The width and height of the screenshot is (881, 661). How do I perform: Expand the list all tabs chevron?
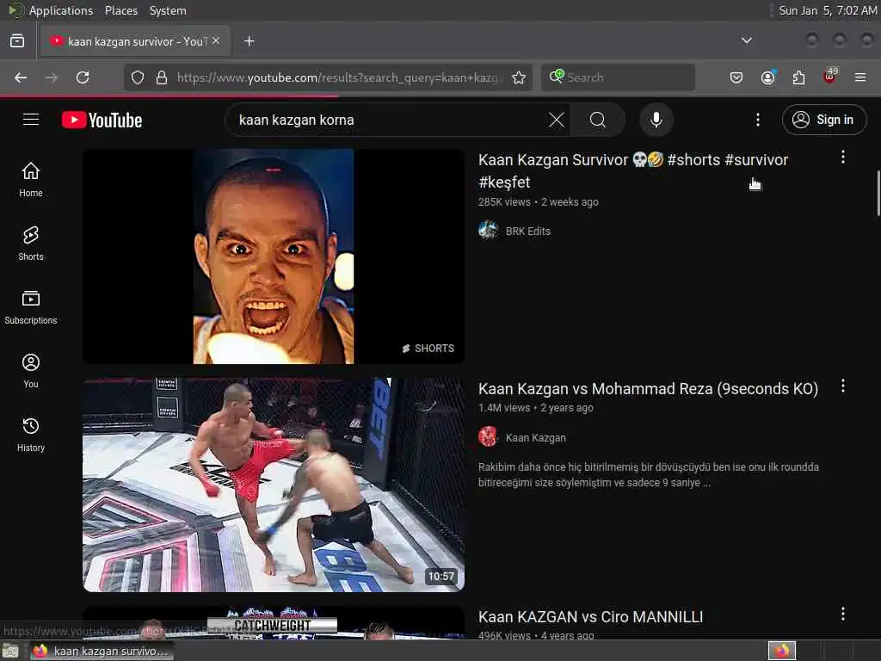point(747,40)
